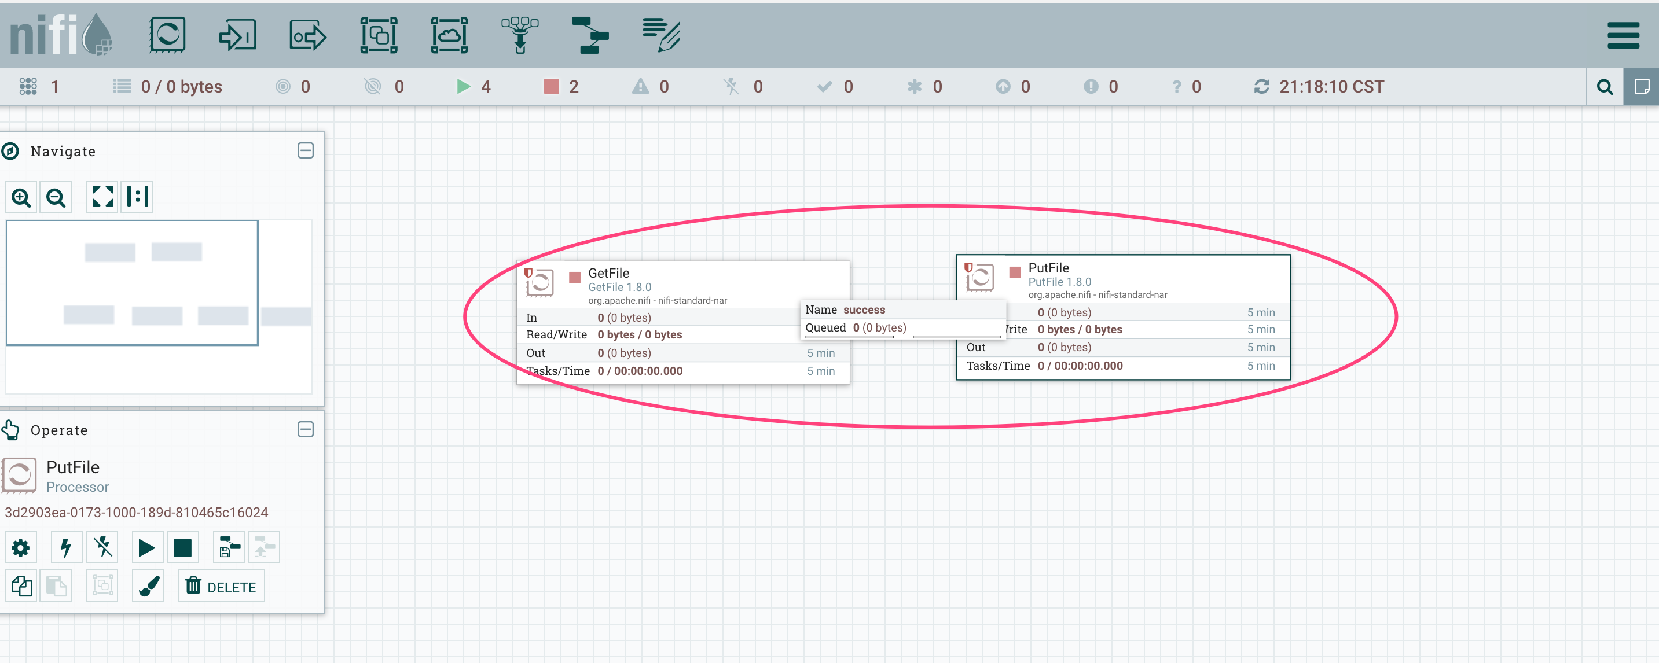Click the refresh icon beside the time

(1261, 86)
